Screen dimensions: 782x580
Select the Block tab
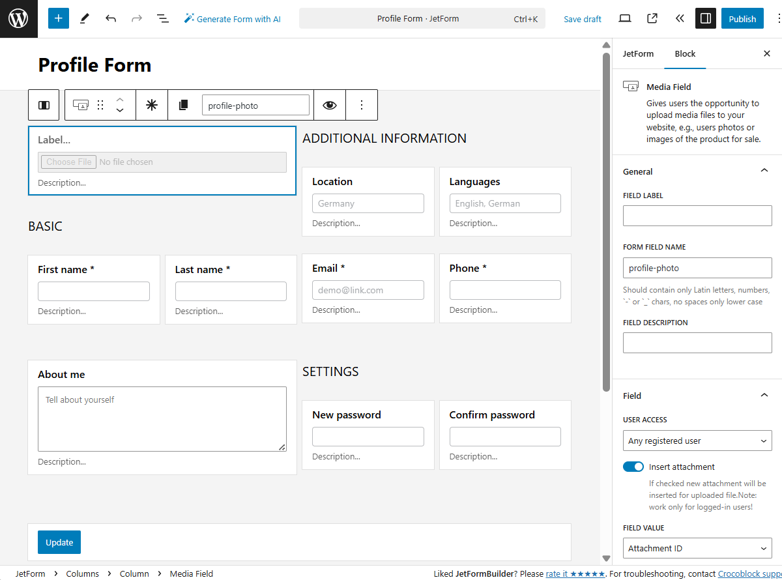pyautogui.click(x=685, y=53)
